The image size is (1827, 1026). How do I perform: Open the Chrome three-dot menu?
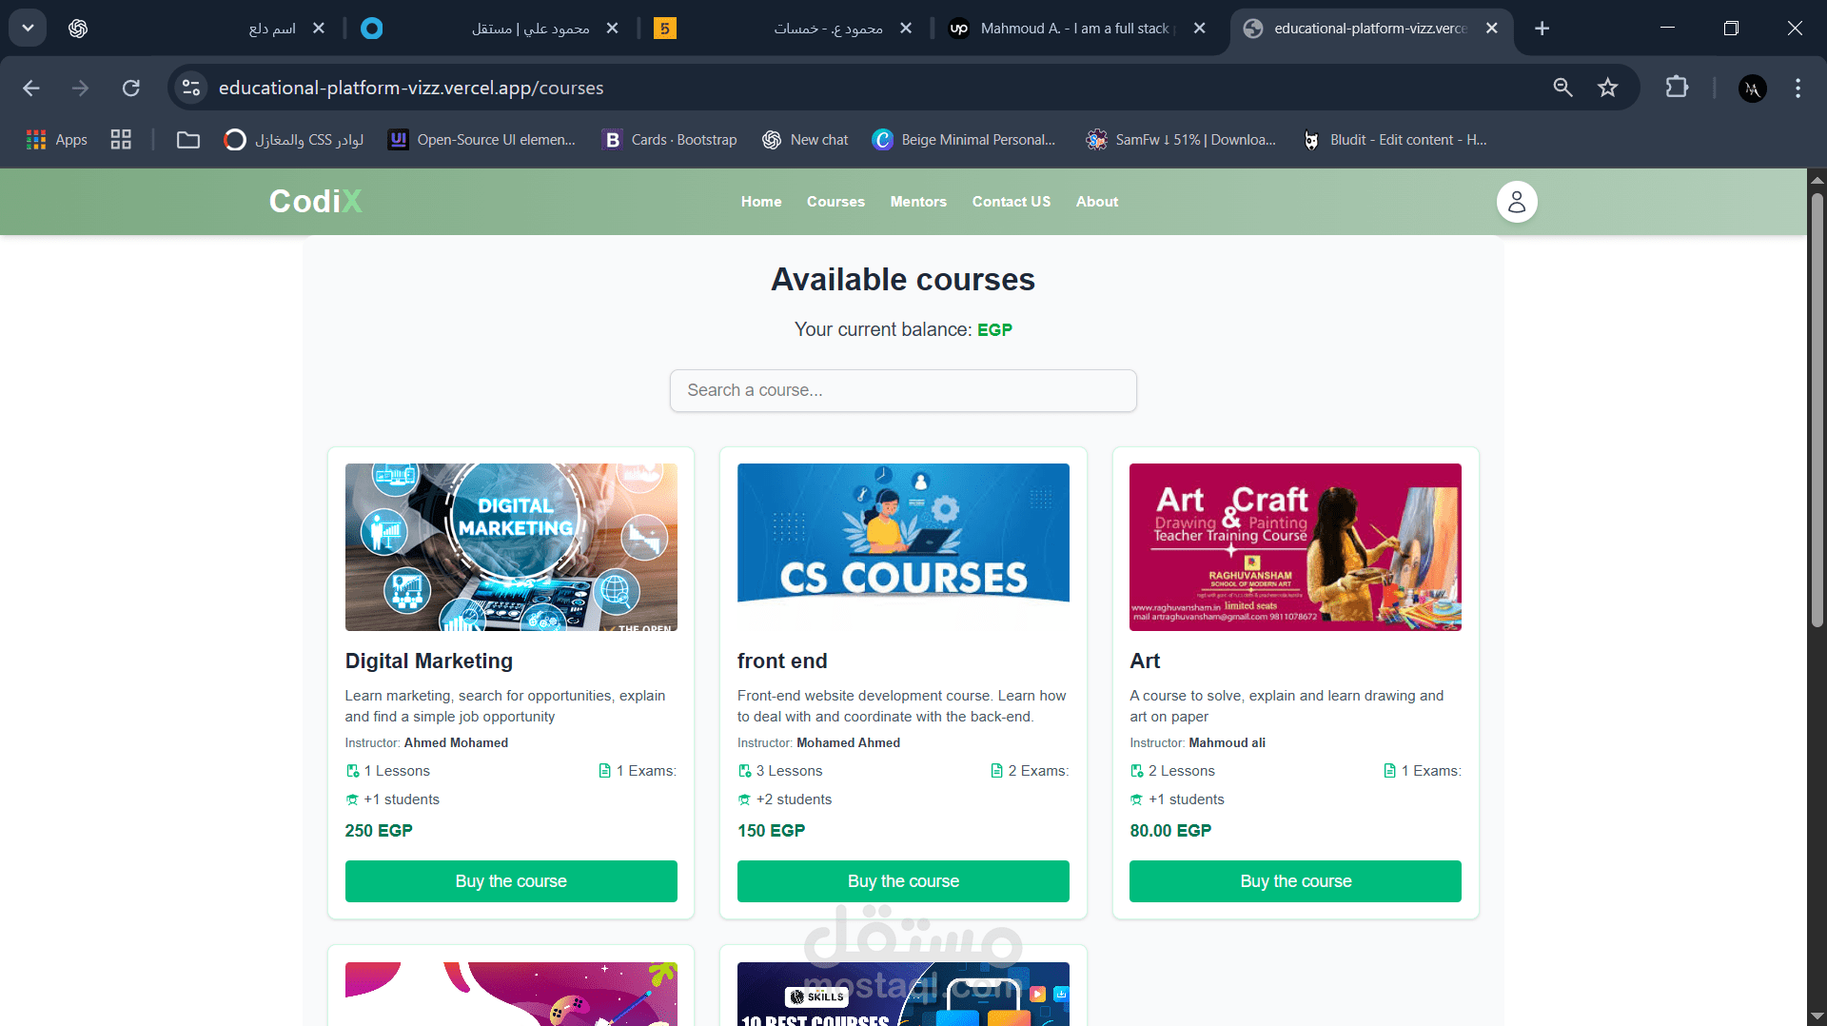coord(1798,88)
